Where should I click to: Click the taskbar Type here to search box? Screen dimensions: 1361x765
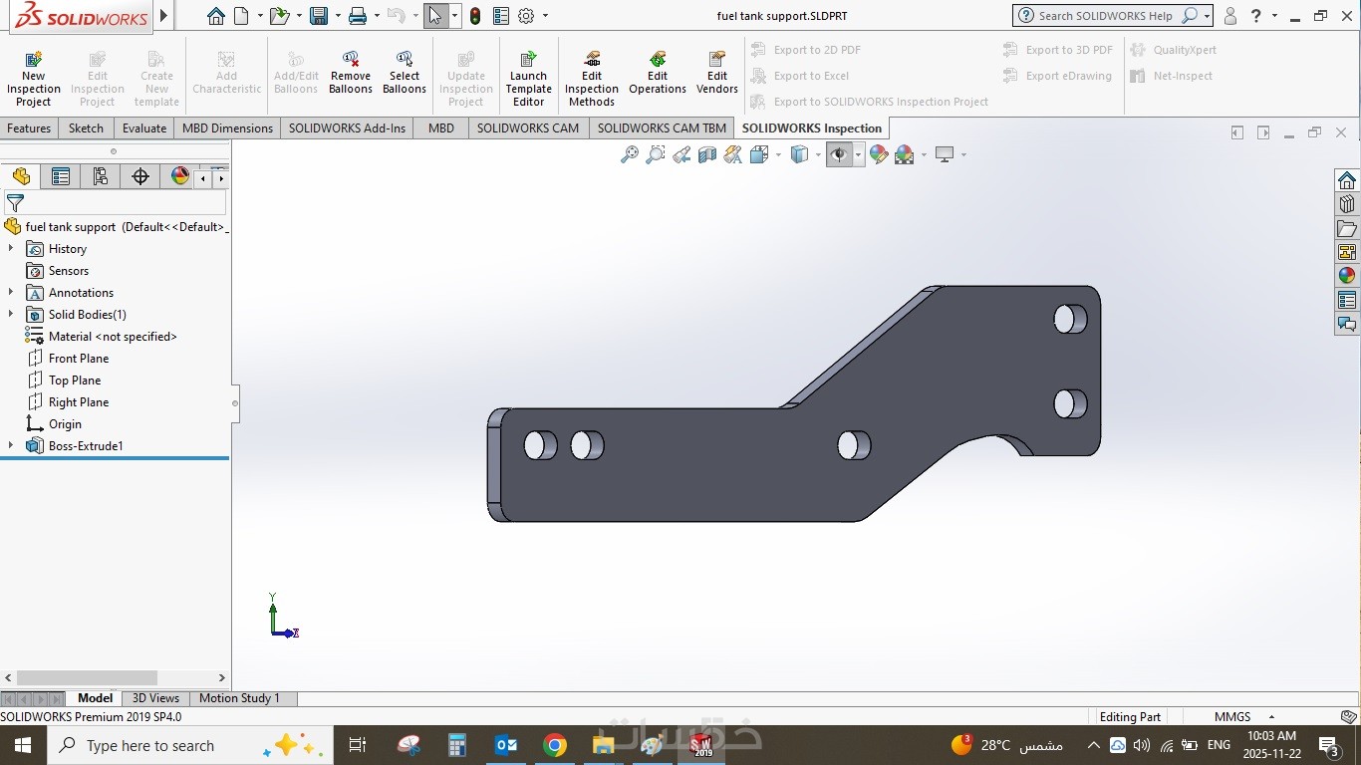[x=189, y=745]
